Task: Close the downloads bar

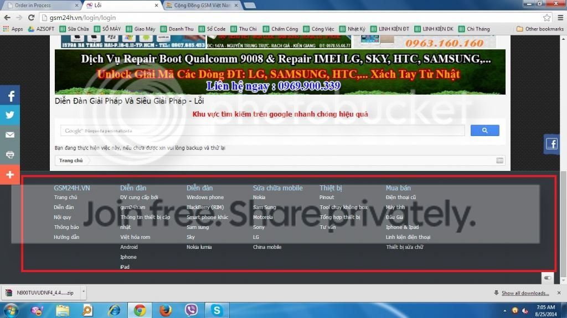Action: [x=559, y=293]
